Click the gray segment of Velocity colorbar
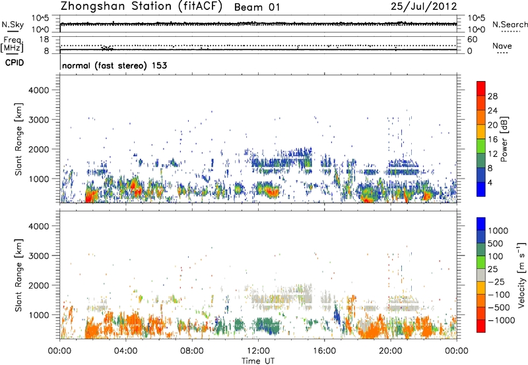The width and height of the screenshot is (528, 365). 481,275
